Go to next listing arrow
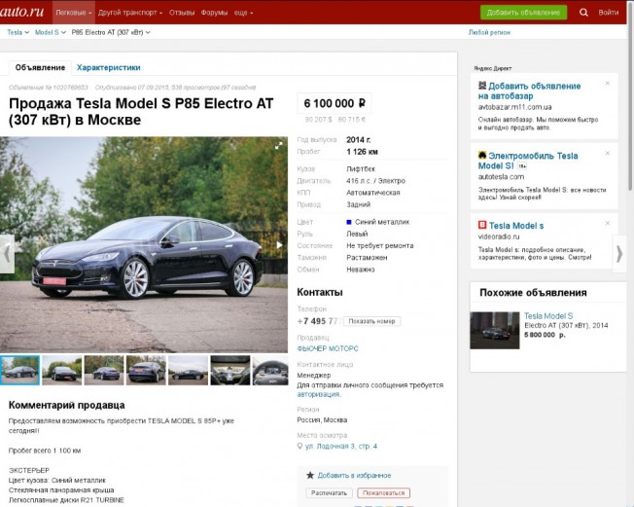Screen dimensions: 634x507 pyautogui.click(x=619, y=254)
